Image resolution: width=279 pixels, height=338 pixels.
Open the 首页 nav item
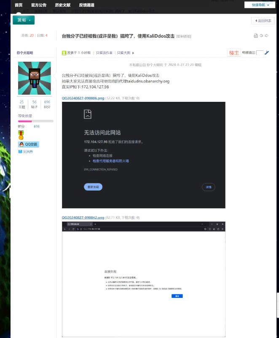click(19, 5)
